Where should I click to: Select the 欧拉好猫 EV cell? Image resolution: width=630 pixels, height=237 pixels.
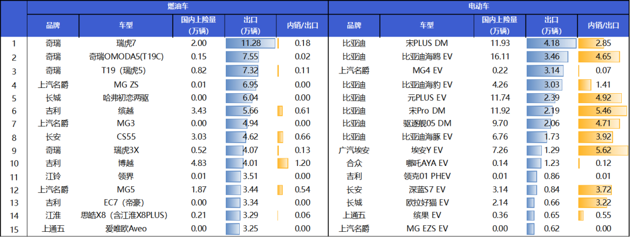point(427,202)
